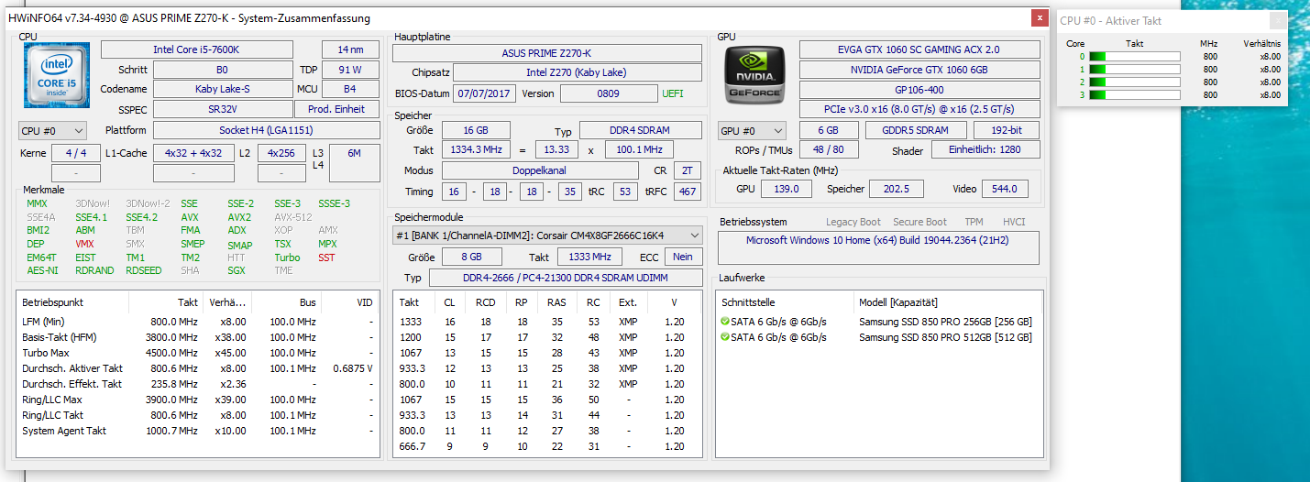Screen dimensions: 1310x482
Task: Click green check icon for Samsung 512GB drive
Action: tap(725, 337)
